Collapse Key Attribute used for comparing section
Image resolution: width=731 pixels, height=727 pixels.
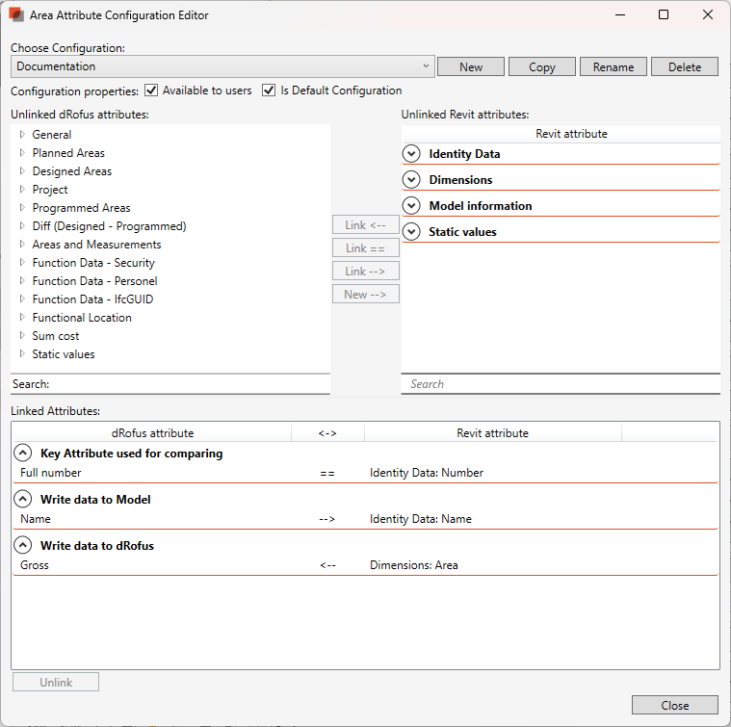click(x=22, y=453)
